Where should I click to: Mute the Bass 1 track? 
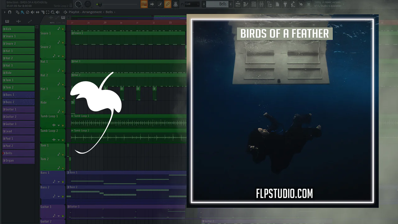pyautogui.click(x=63, y=182)
